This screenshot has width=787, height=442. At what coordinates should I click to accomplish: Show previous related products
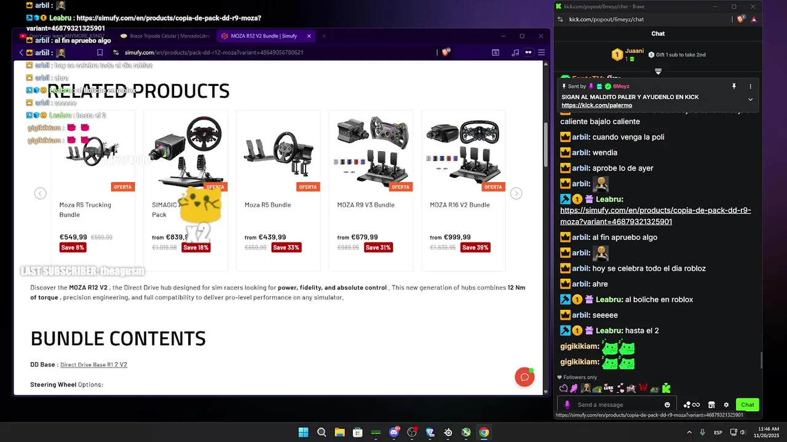[x=40, y=193]
